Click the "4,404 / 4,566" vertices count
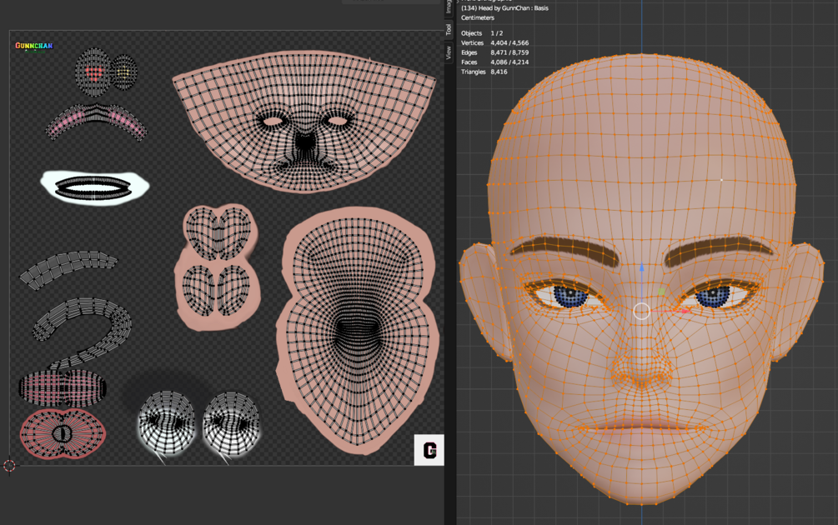The height and width of the screenshot is (525, 838). [509, 42]
